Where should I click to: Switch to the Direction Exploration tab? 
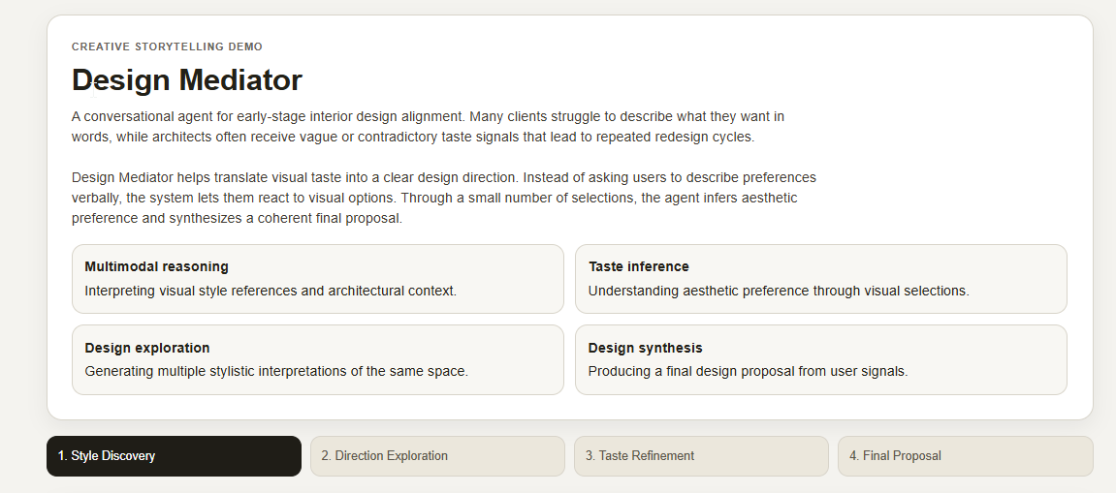click(x=437, y=456)
